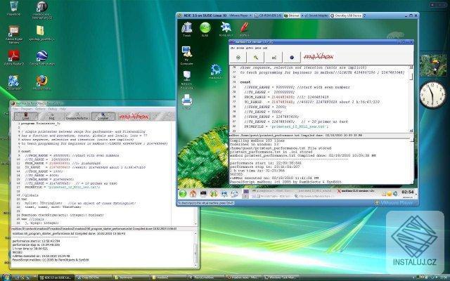The width and height of the screenshot is (450, 281).
Task: Open the yellow zip folder on desktop
Action: [x=42, y=33]
